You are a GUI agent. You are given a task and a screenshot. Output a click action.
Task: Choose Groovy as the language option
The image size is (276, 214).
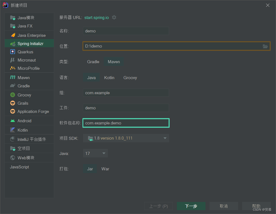[x=130, y=78]
